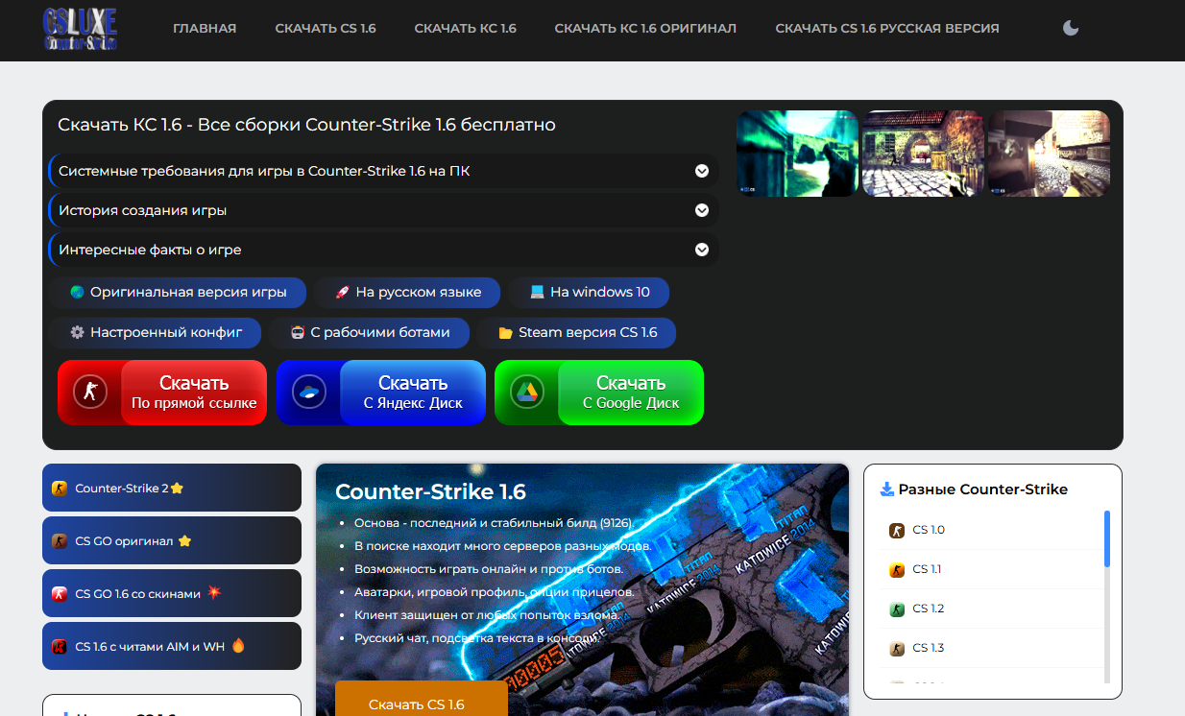The width and height of the screenshot is (1185, 716).
Task: Select the Steam версия CS 1.6 tag
Action: pos(577,332)
